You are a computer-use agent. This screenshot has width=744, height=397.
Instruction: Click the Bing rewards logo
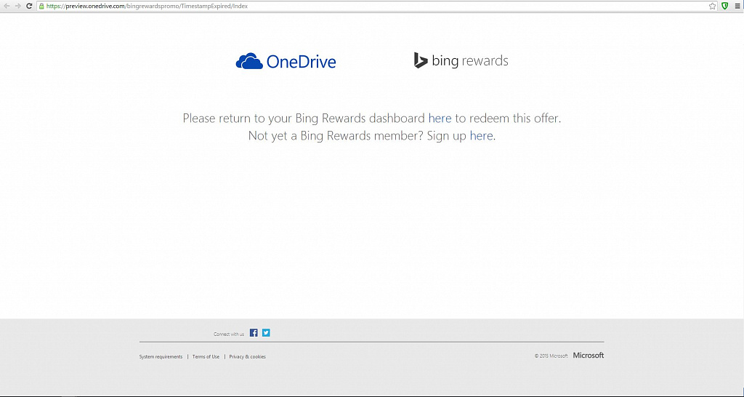[x=461, y=61]
